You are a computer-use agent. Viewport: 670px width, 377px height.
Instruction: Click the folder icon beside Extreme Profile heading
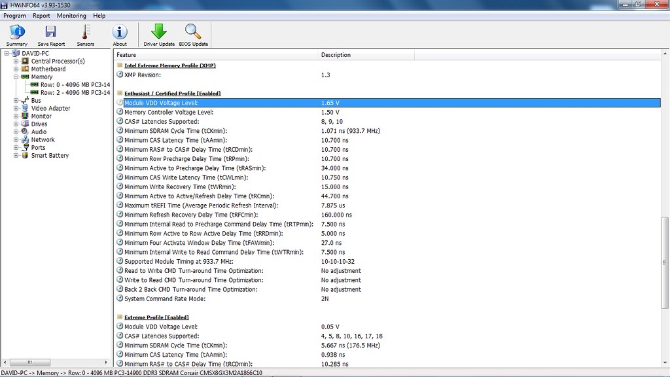coord(120,317)
